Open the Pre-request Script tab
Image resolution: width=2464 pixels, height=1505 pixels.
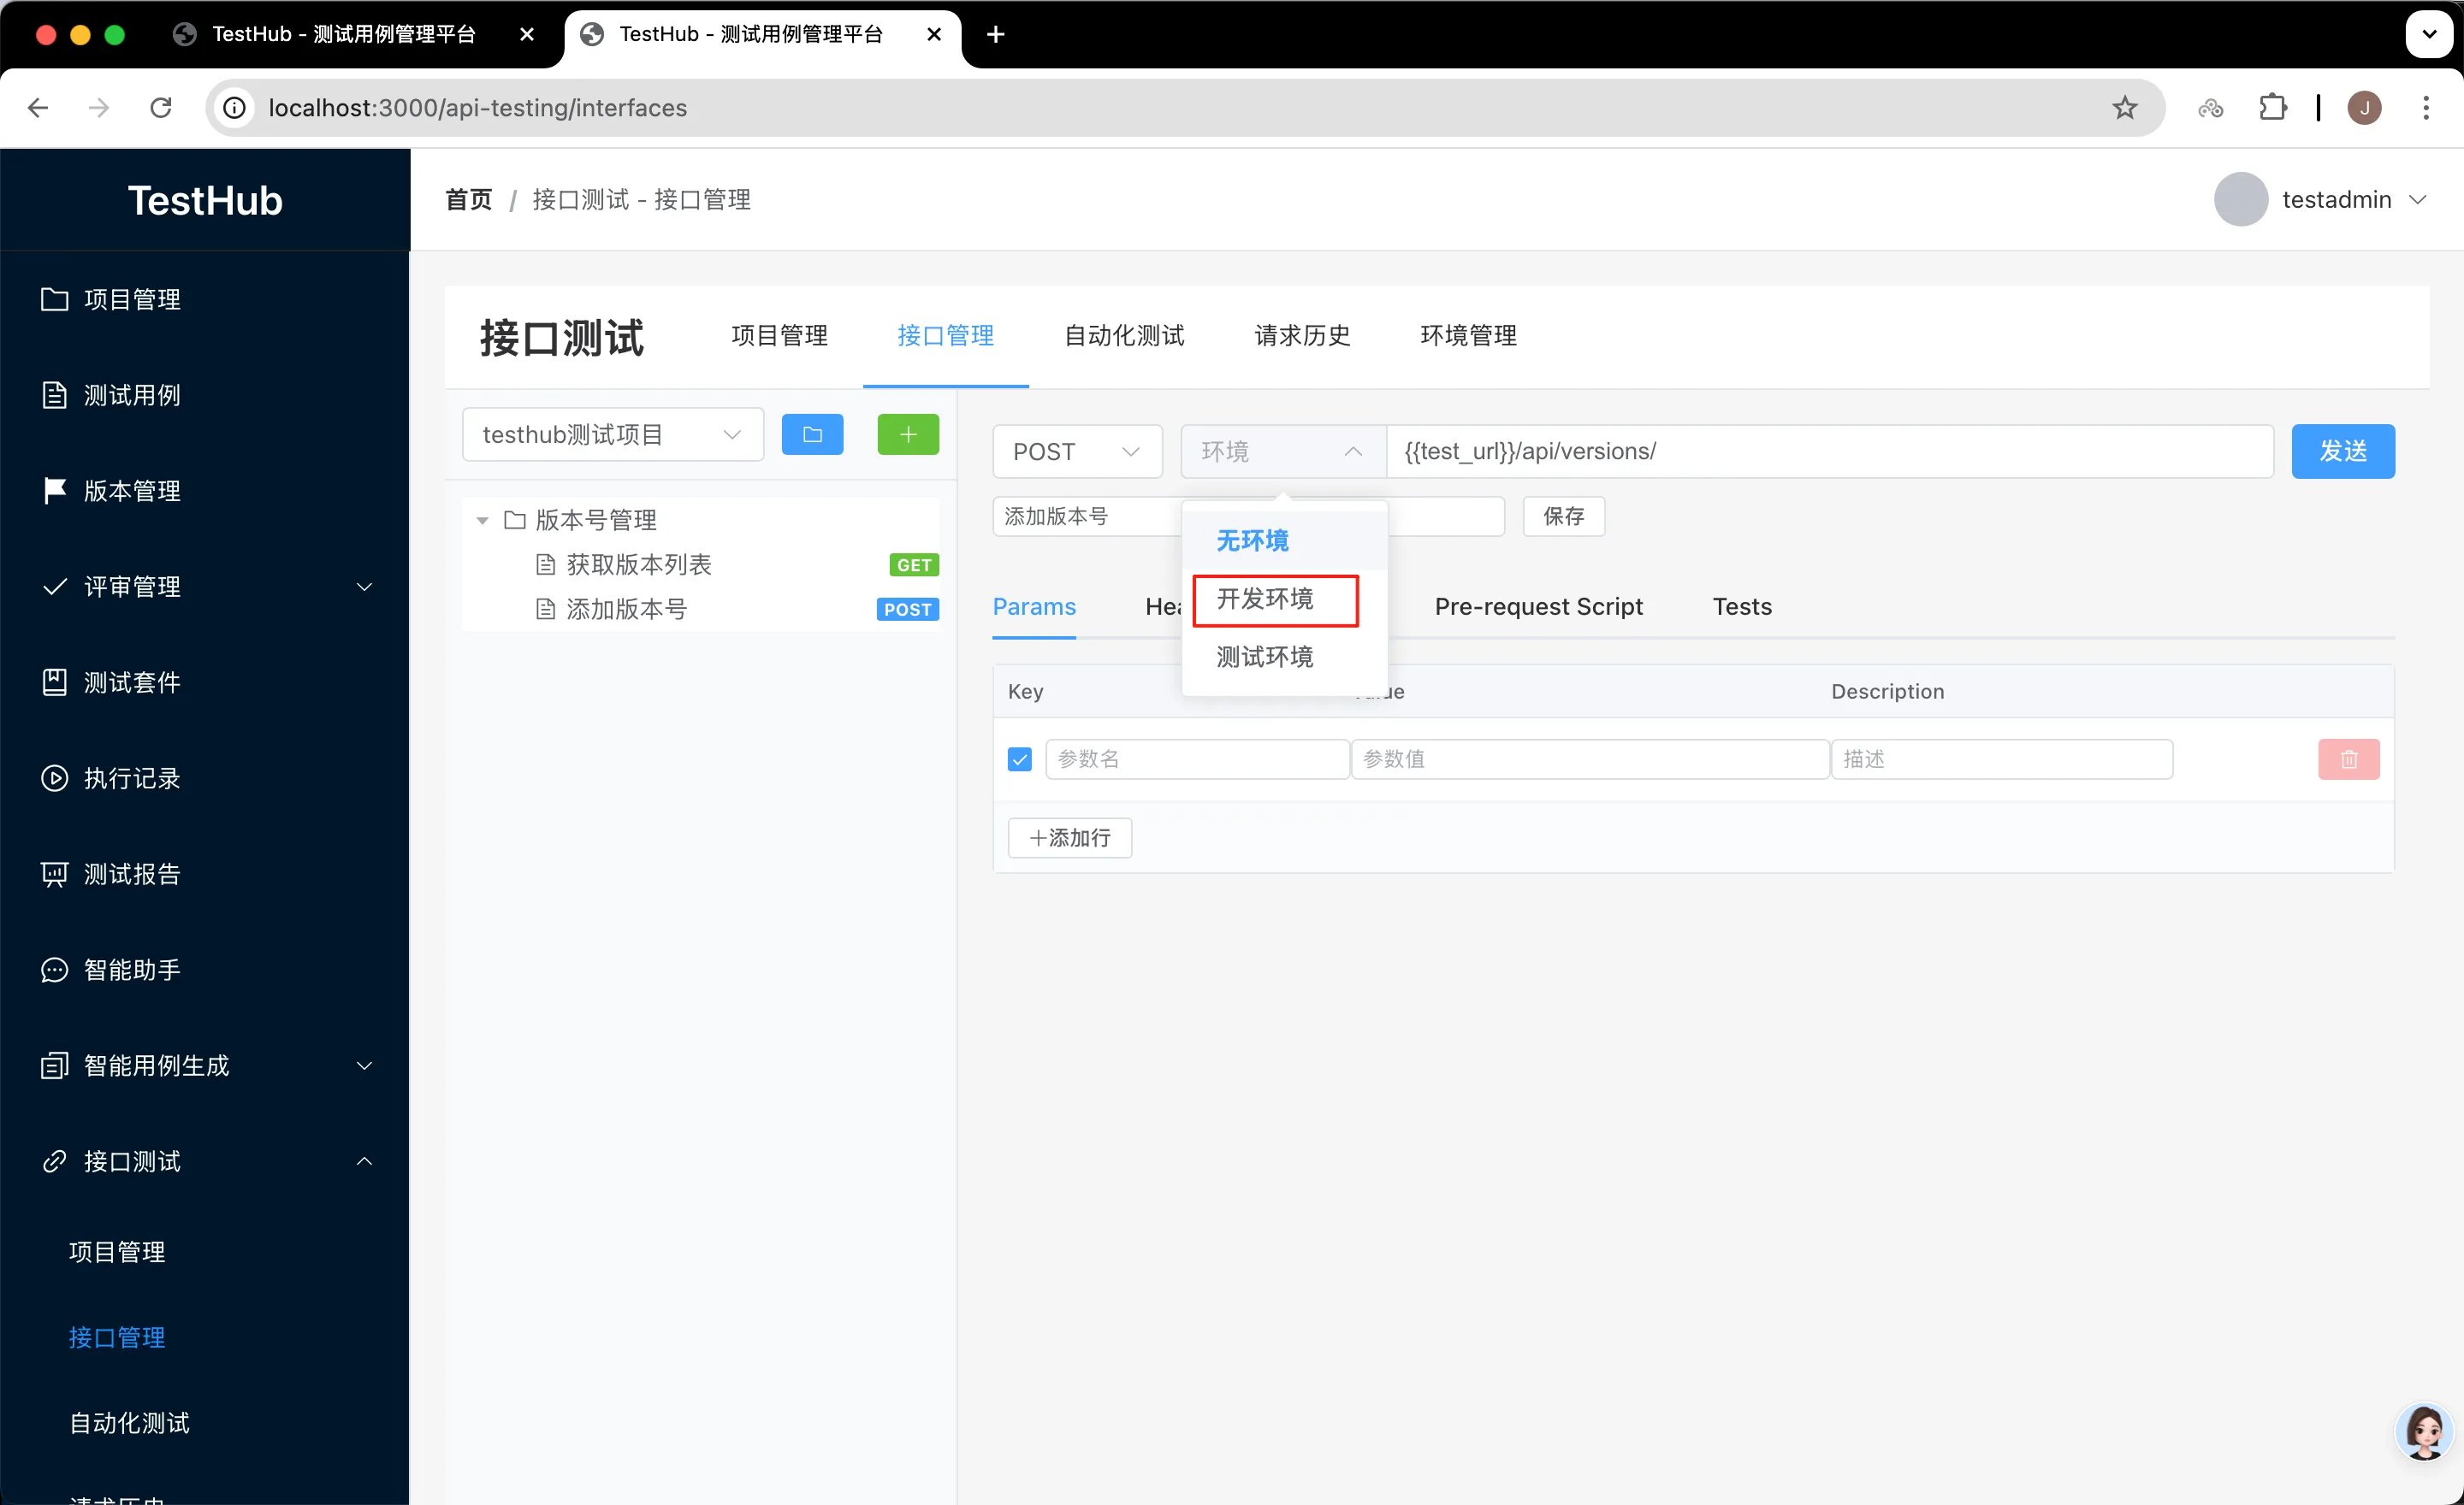(1538, 606)
